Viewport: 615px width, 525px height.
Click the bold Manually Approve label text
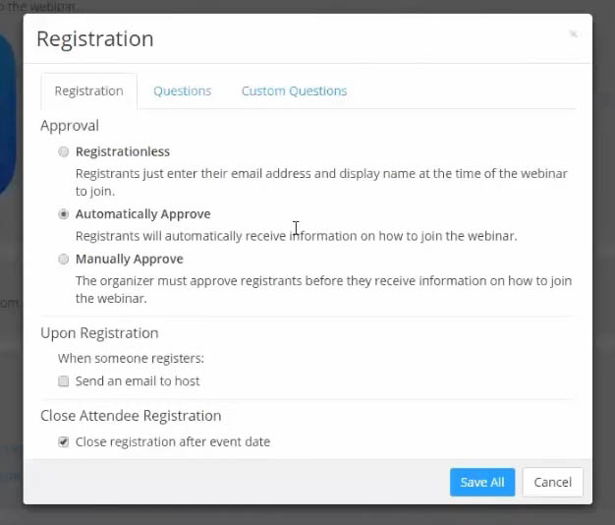(129, 259)
